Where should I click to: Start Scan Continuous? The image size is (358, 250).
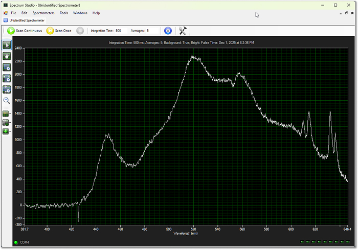(x=25, y=31)
